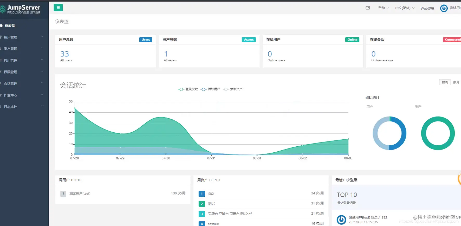Open the 0 Online sessions count
The width and height of the screenshot is (461, 226).
373,54
